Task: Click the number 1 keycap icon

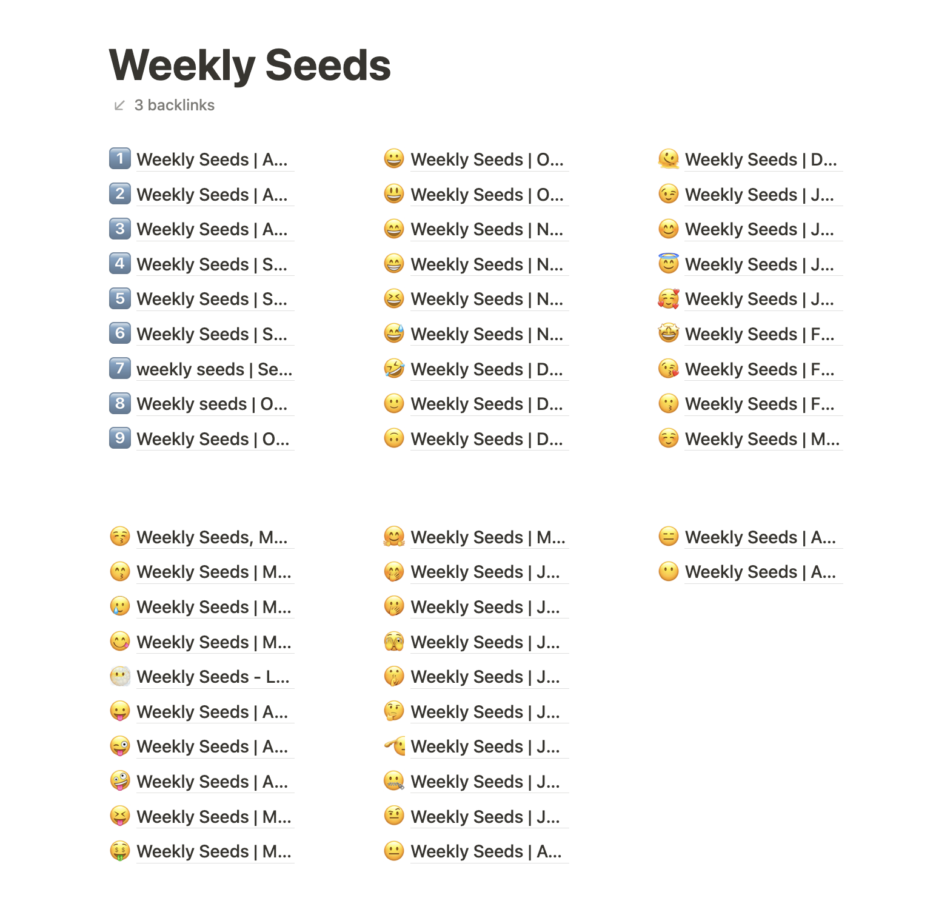Action: (x=120, y=159)
